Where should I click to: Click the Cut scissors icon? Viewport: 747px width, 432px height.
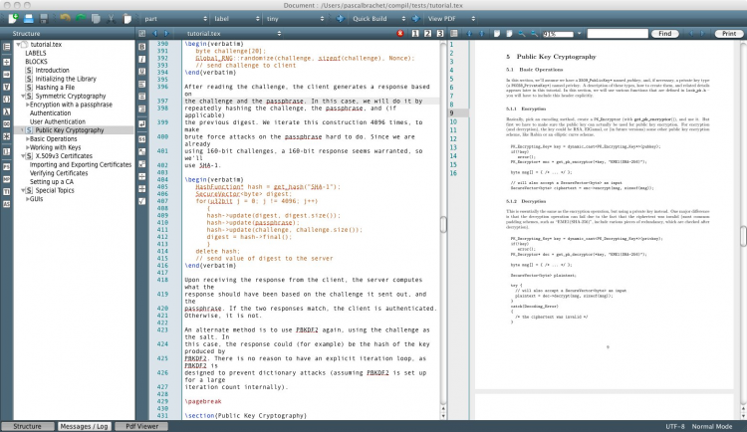coord(113,18)
